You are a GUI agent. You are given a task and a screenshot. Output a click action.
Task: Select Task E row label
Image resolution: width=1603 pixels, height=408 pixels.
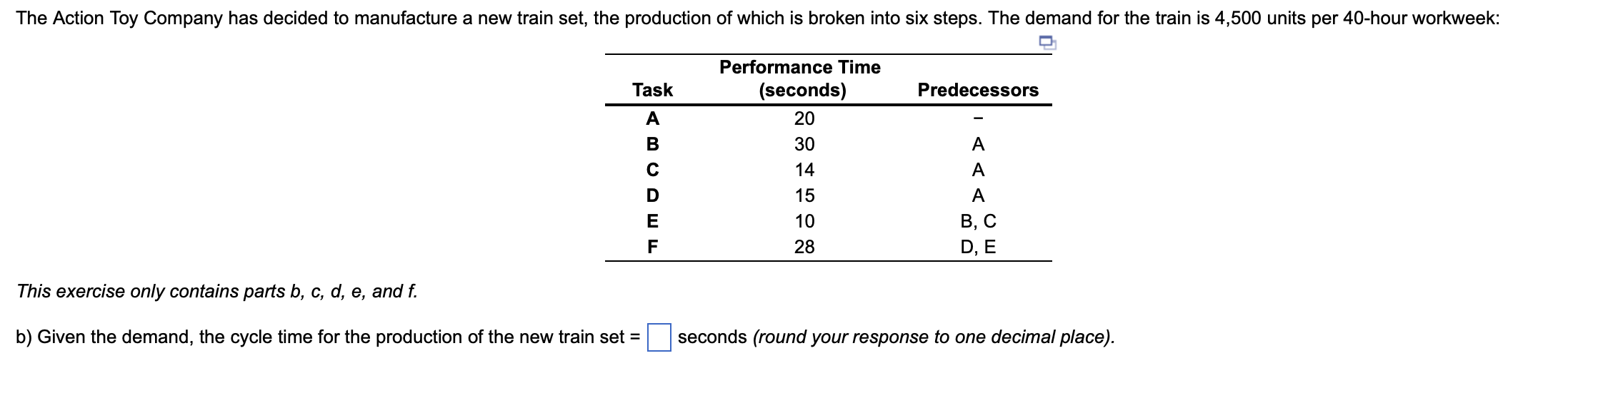(652, 221)
